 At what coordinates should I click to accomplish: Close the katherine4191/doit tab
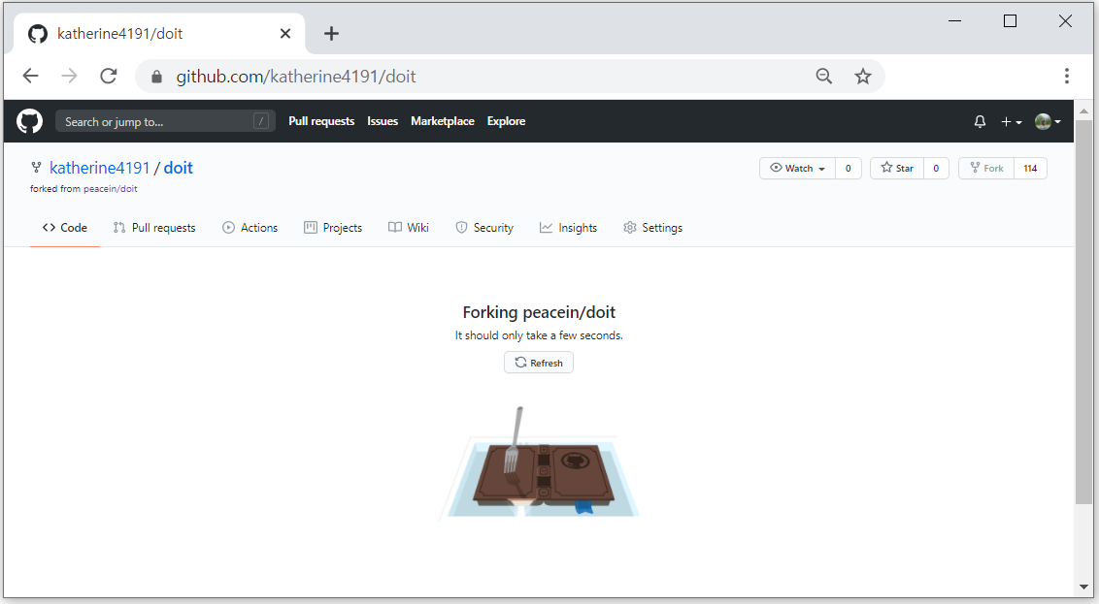(x=285, y=34)
